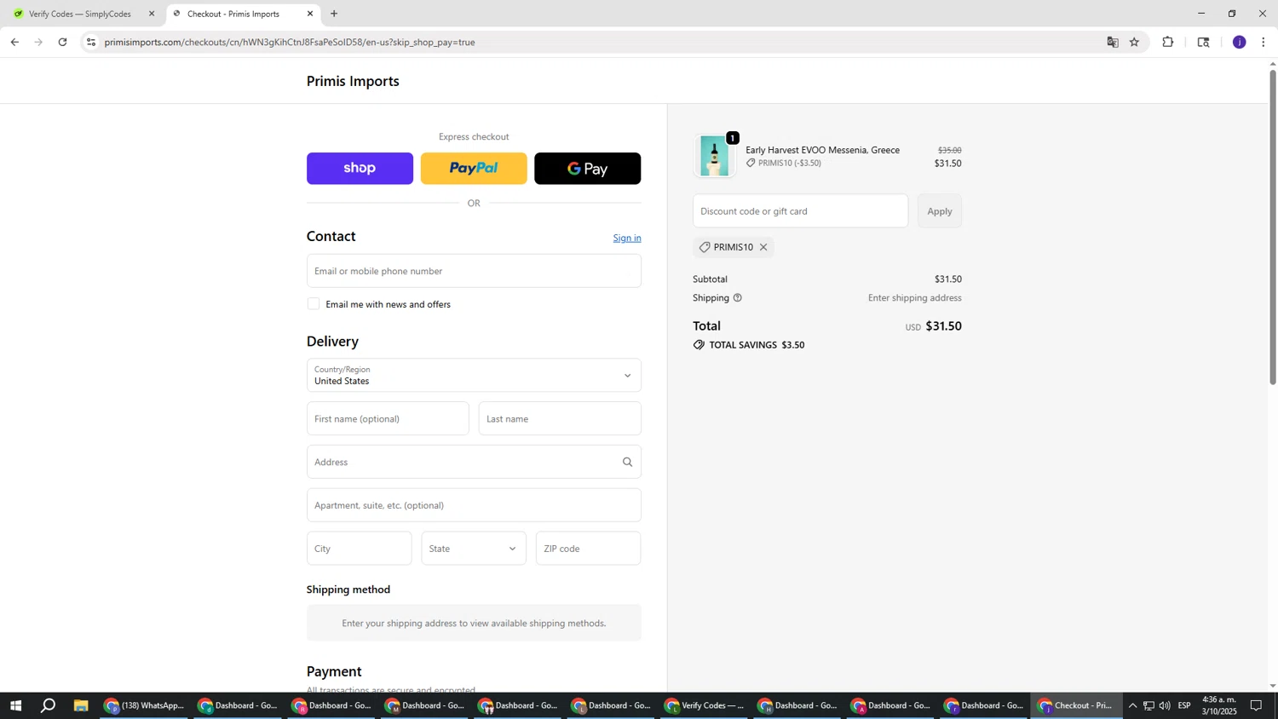This screenshot has height=719, width=1278.
Task: Open File Explorer from the taskbar
Action: pyautogui.click(x=81, y=705)
